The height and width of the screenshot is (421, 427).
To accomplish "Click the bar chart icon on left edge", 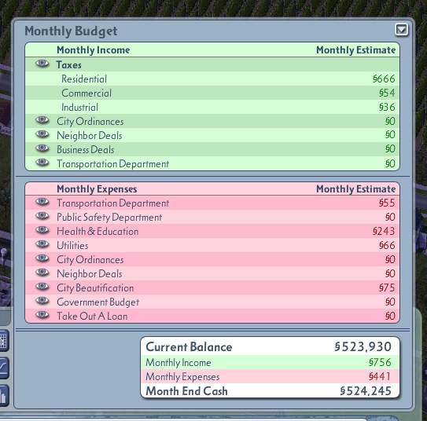I will pos(4,395).
